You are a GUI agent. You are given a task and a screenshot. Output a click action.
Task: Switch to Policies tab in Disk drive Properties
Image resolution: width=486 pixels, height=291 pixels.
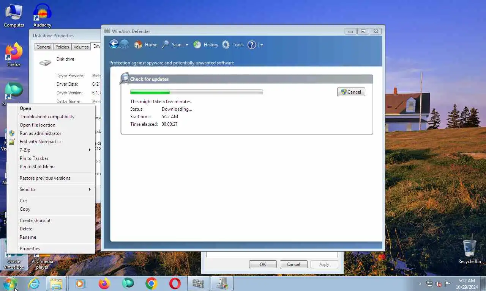(x=62, y=47)
